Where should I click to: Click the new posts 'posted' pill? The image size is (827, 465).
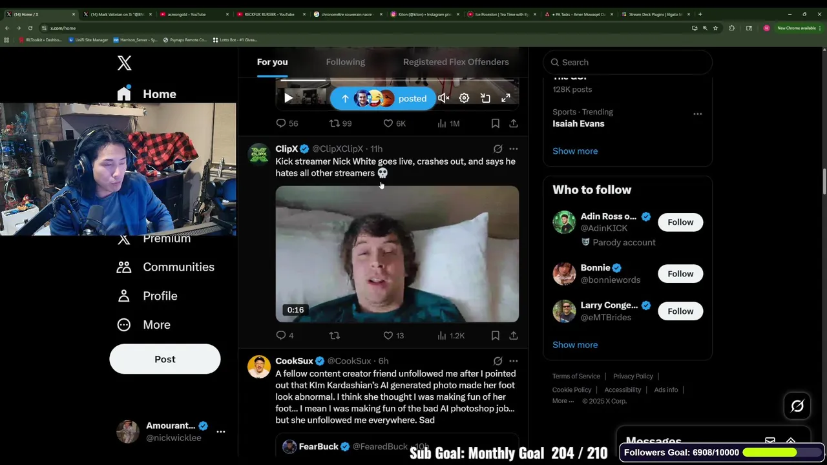click(382, 98)
